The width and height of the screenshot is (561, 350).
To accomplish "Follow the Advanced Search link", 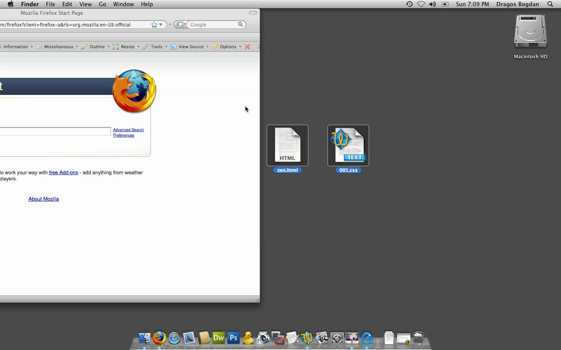I will 129,130.
